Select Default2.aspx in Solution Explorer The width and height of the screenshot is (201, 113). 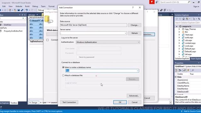coord(190,51)
